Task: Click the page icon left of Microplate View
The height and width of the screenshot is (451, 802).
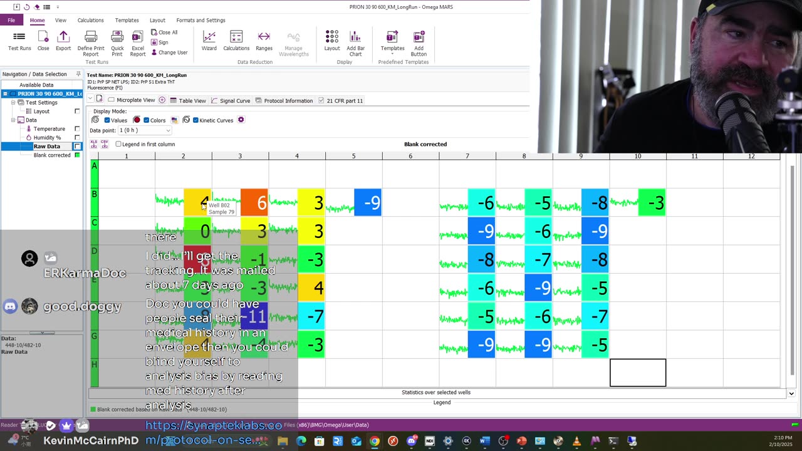Action: (99, 100)
